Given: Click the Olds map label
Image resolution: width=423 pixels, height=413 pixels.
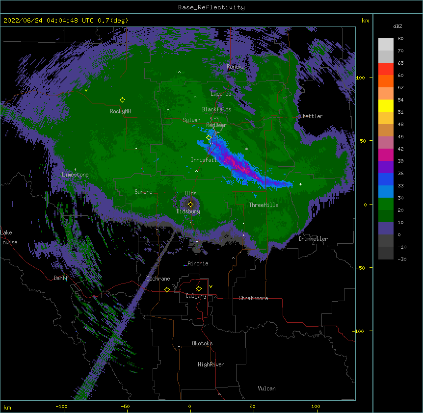Looking at the screenshot, I should (190, 193).
